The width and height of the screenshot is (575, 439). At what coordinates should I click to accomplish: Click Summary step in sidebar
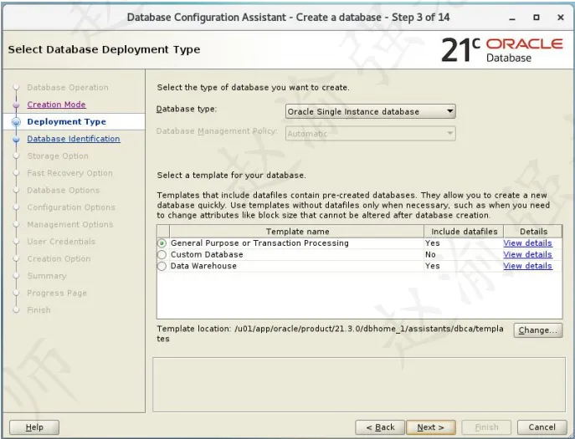(x=47, y=276)
